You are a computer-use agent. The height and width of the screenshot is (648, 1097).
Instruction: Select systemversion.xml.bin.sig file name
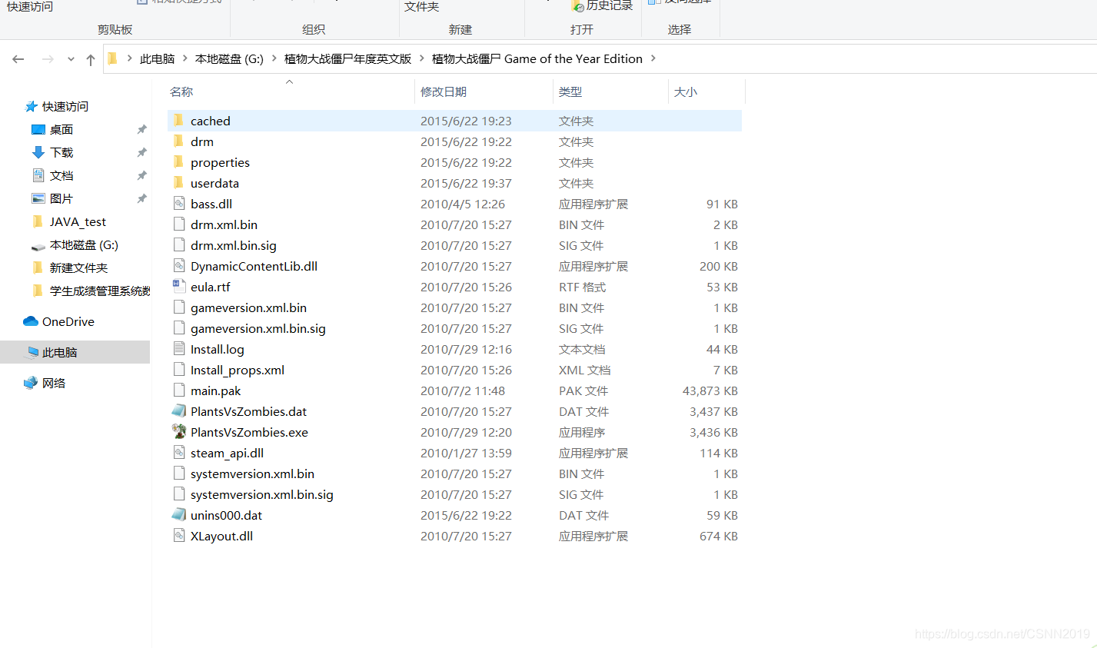click(x=262, y=494)
